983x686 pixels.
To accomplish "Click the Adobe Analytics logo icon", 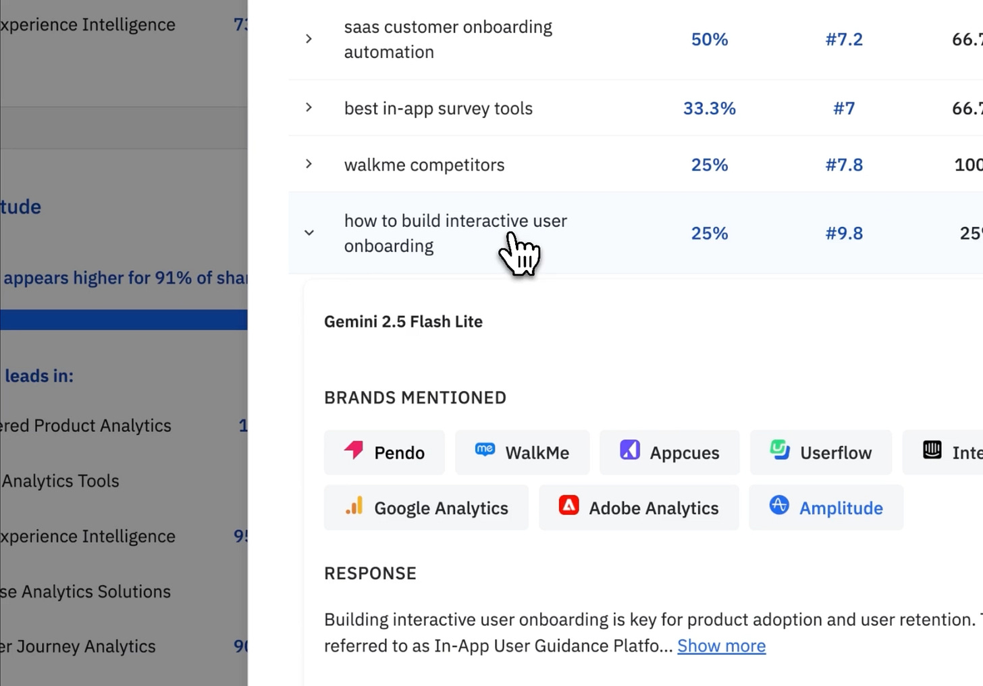I will pos(569,505).
